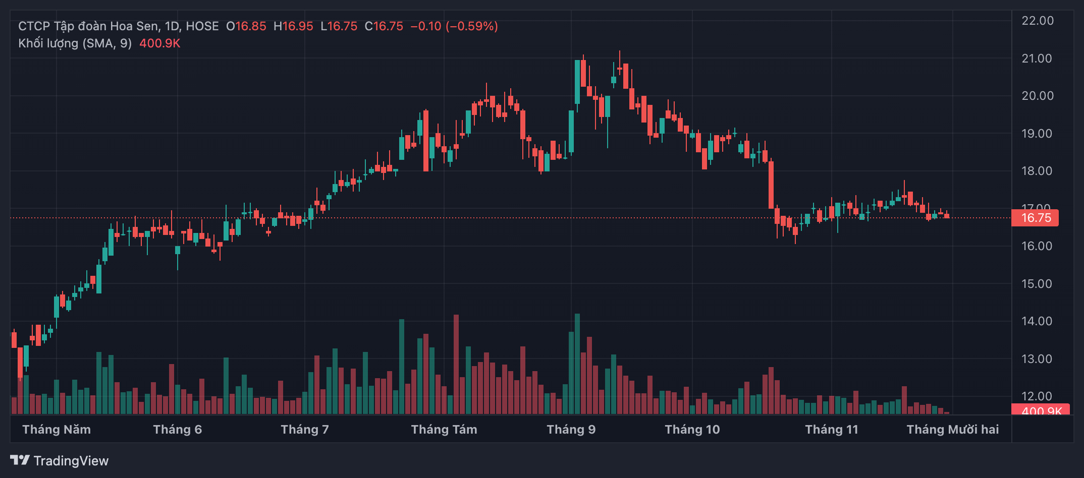Select the Tháng Tám time axis label

pos(444,430)
